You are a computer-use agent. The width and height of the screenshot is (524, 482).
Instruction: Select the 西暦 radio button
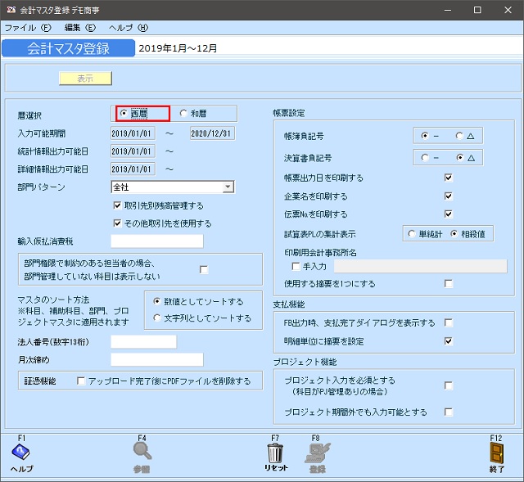124,113
